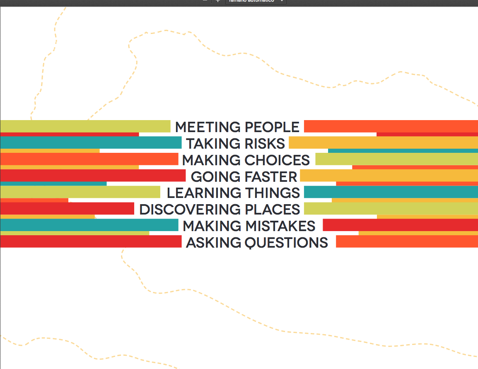Click the TAKING RISKS text line
The width and height of the screenshot is (478, 369).
click(235, 143)
